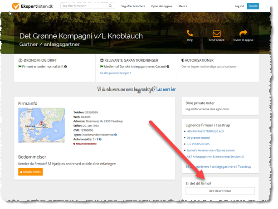Click Log ind for at skrive dine egne noter

pyautogui.click(x=207, y=109)
